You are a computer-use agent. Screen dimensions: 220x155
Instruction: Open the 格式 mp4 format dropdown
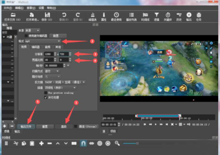pos(43,41)
